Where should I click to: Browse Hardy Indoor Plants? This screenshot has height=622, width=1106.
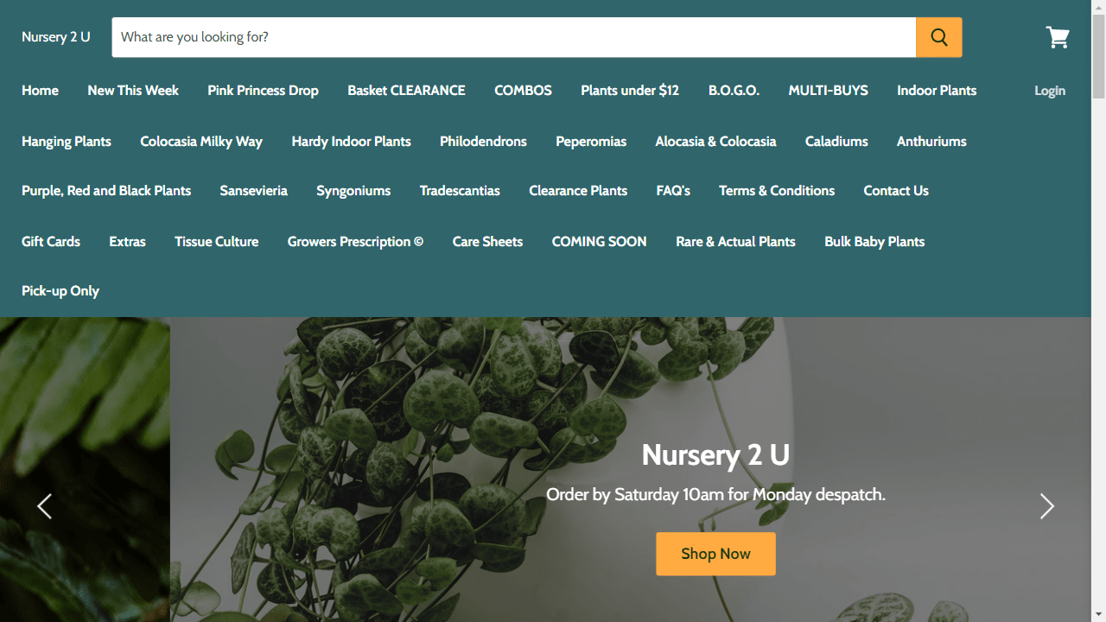[x=351, y=142]
